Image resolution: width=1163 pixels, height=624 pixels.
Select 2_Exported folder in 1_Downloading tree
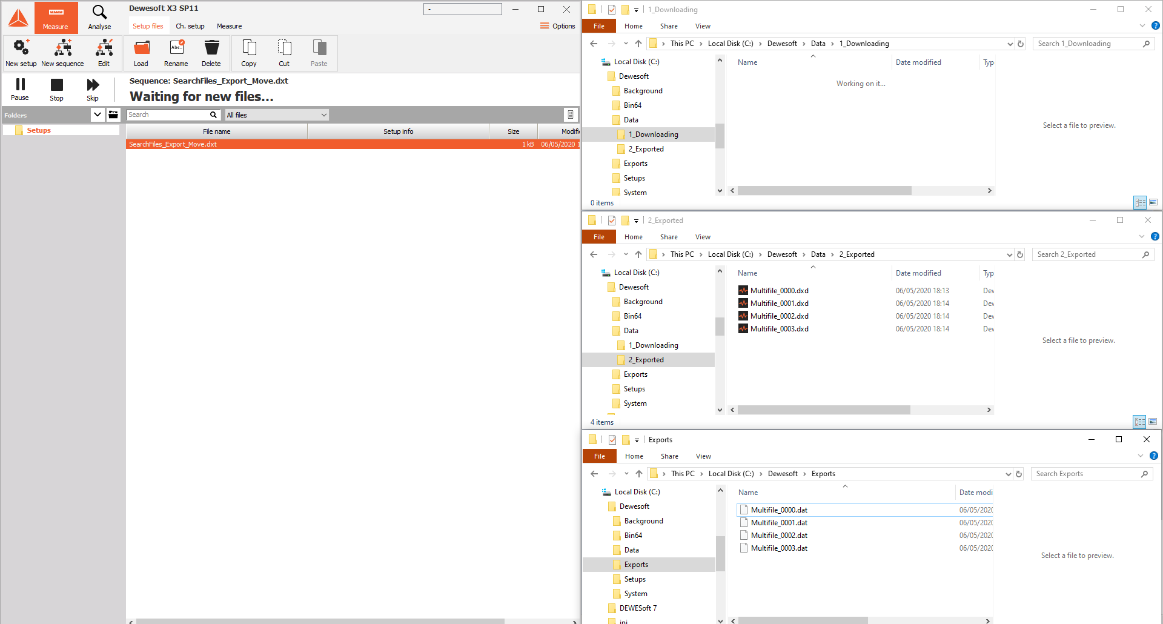646,149
